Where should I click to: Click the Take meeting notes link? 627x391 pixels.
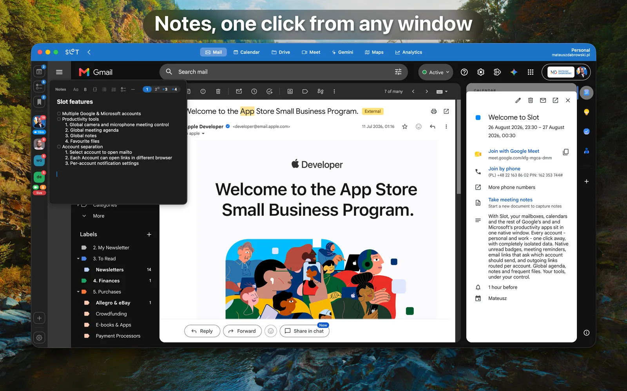pyautogui.click(x=510, y=200)
